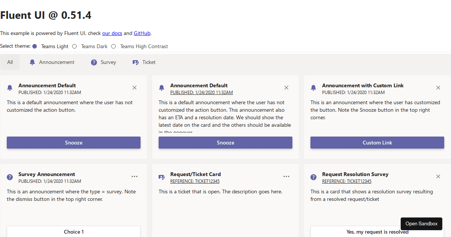Open more options on Survey Announcement card
Viewport: 451px width, 237px height.
[135, 176]
